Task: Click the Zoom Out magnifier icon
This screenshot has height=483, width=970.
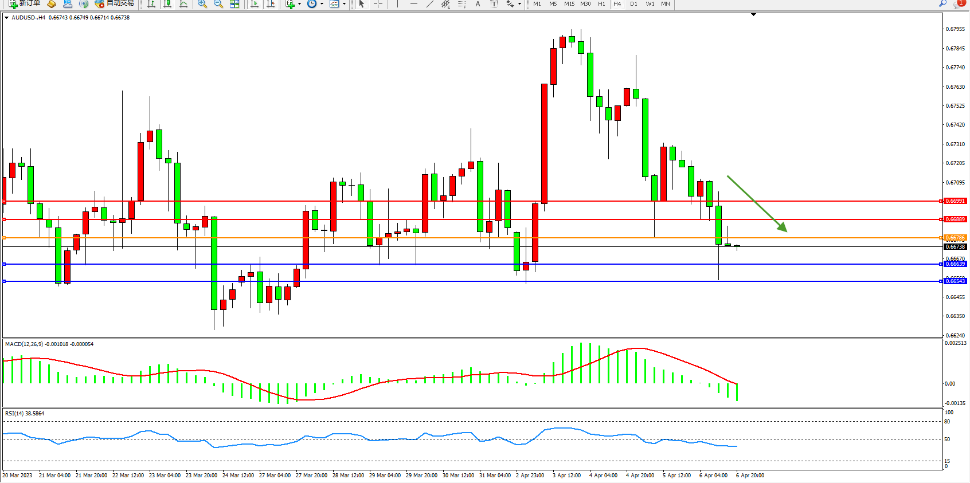Action: 218,4
